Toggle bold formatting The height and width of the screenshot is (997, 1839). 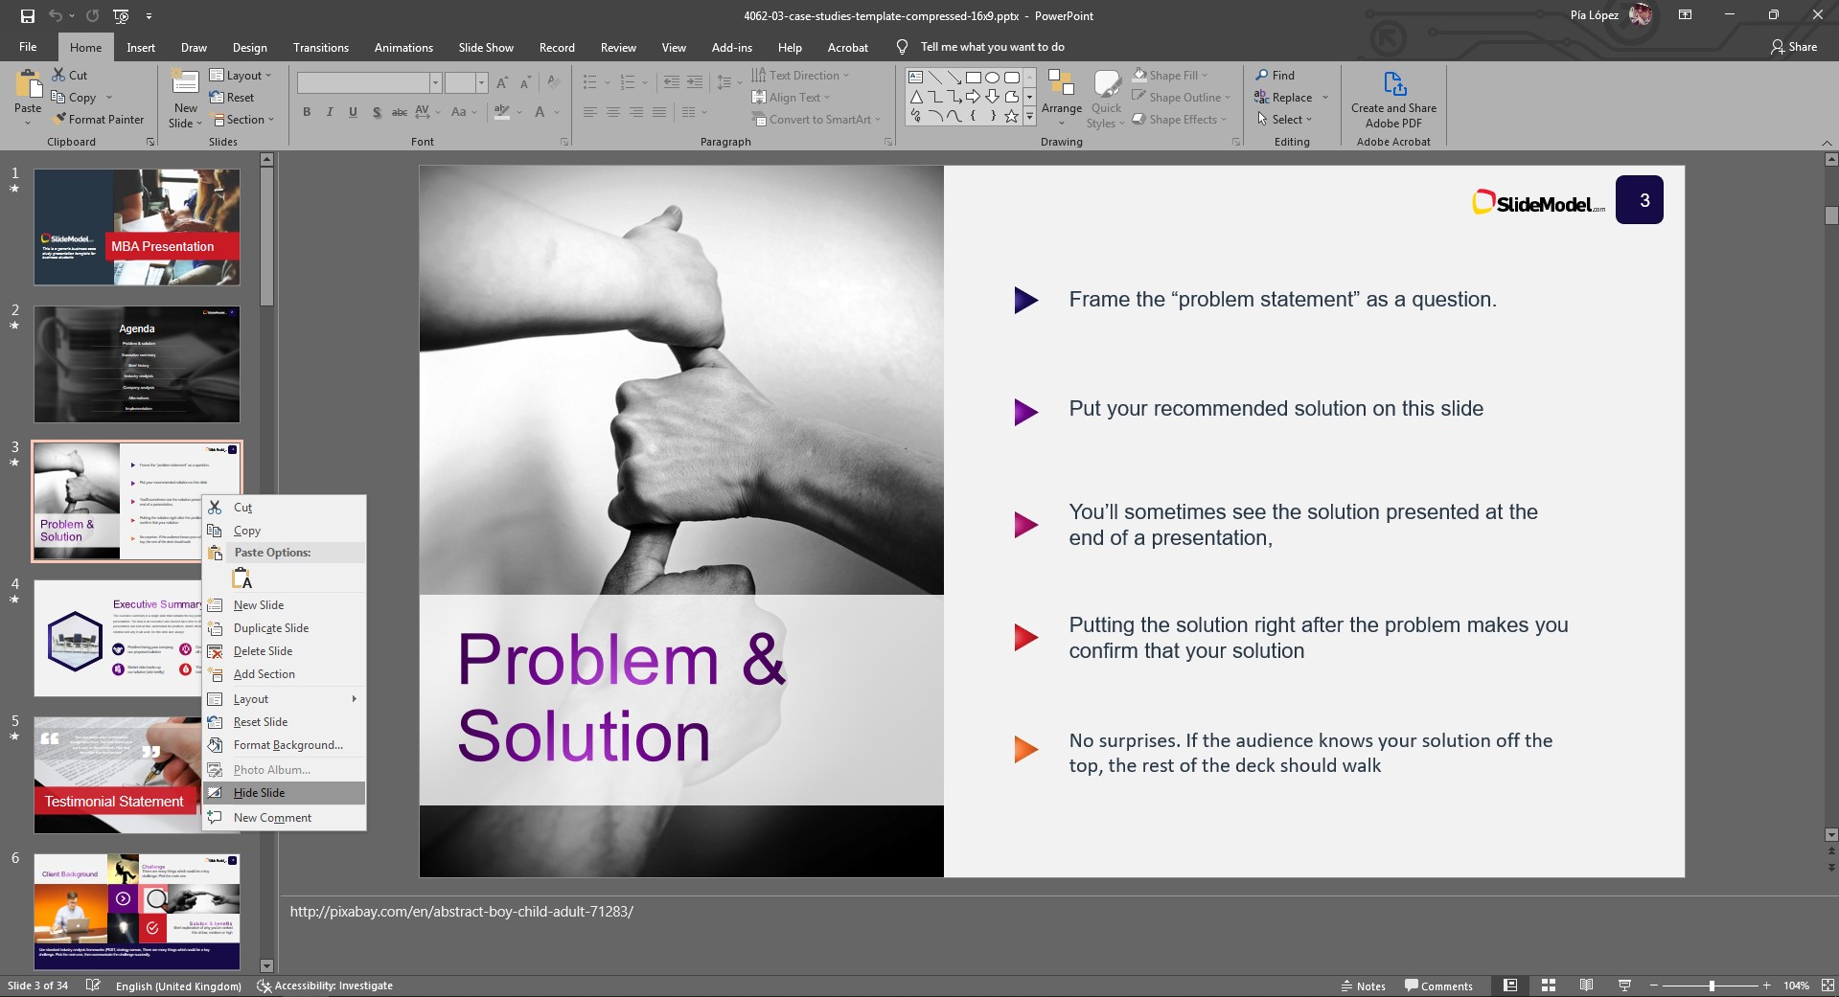(x=306, y=112)
